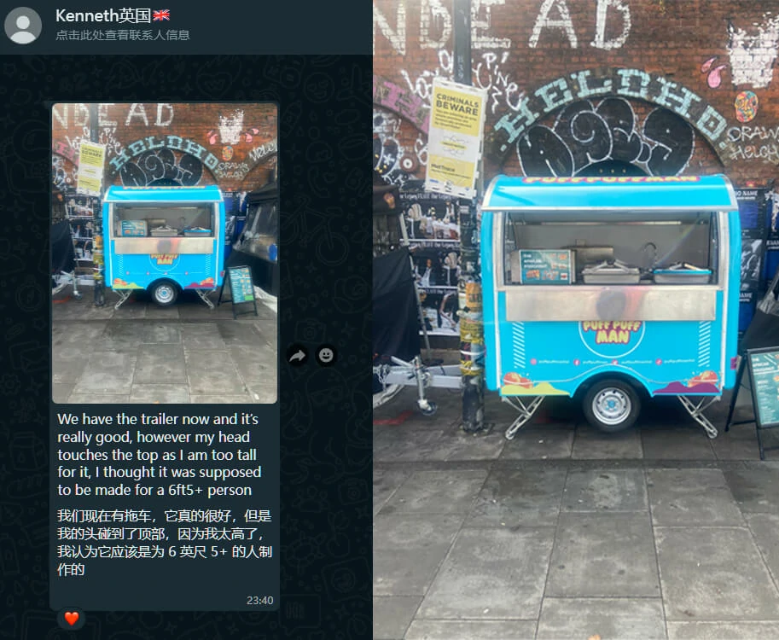This screenshot has height=640, width=779.
Task: Click the 23:40 message timestamp
Action: (x=260, y=600)
